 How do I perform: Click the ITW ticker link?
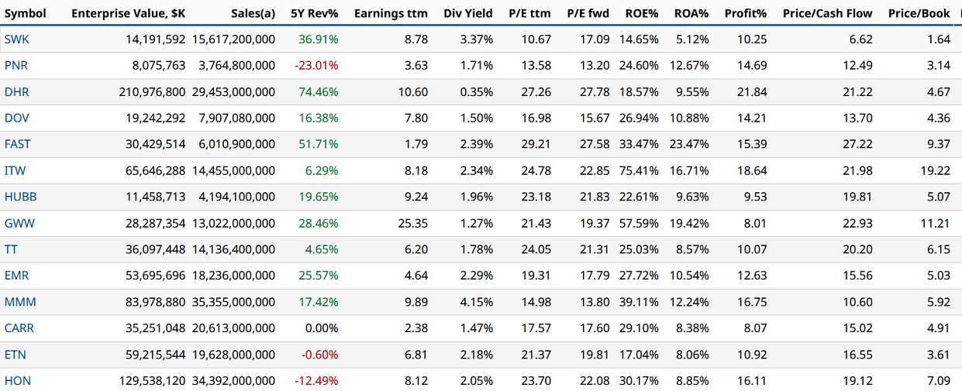tap(16, 171)
